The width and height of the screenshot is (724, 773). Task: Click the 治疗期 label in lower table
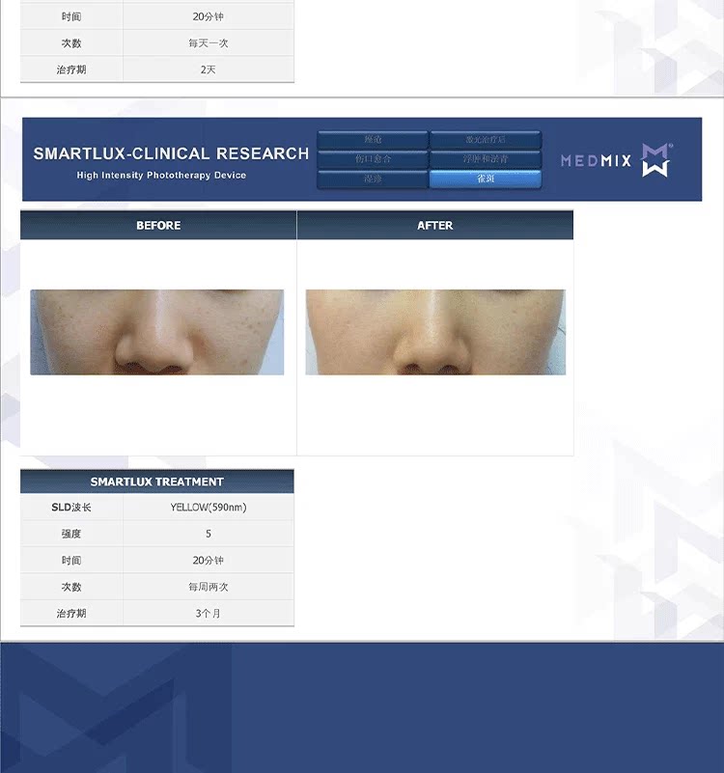tap(71, 614)
